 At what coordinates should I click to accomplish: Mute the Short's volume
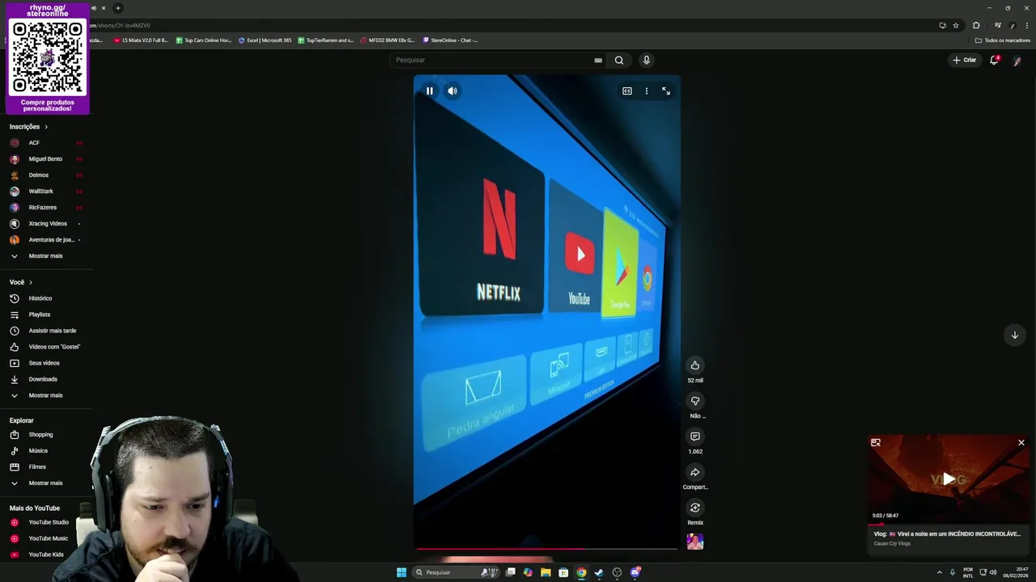[x=452, y=91]
